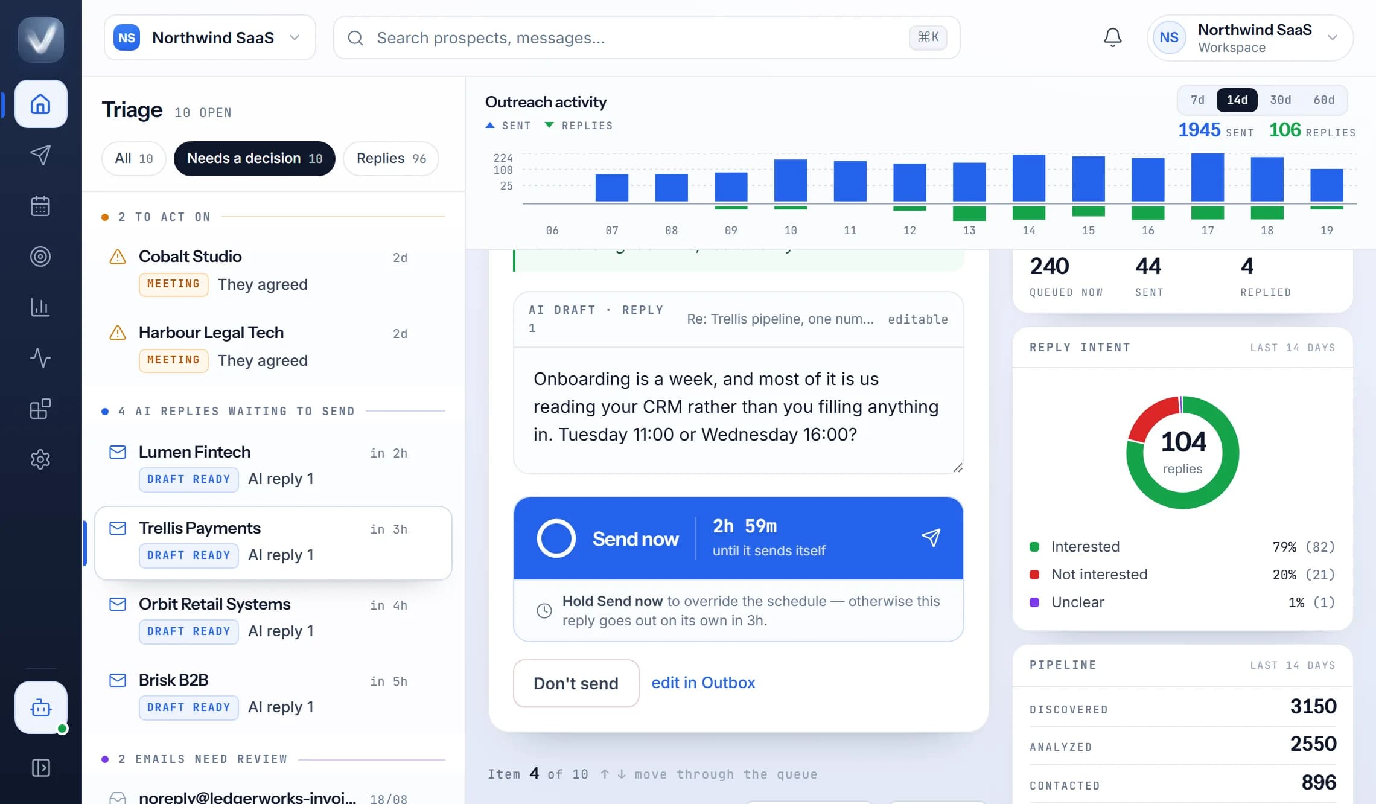The image size is (1376, 804).
Task: Click the mail icon beside Lumen Fintech
Action: [x=118, y=452]
